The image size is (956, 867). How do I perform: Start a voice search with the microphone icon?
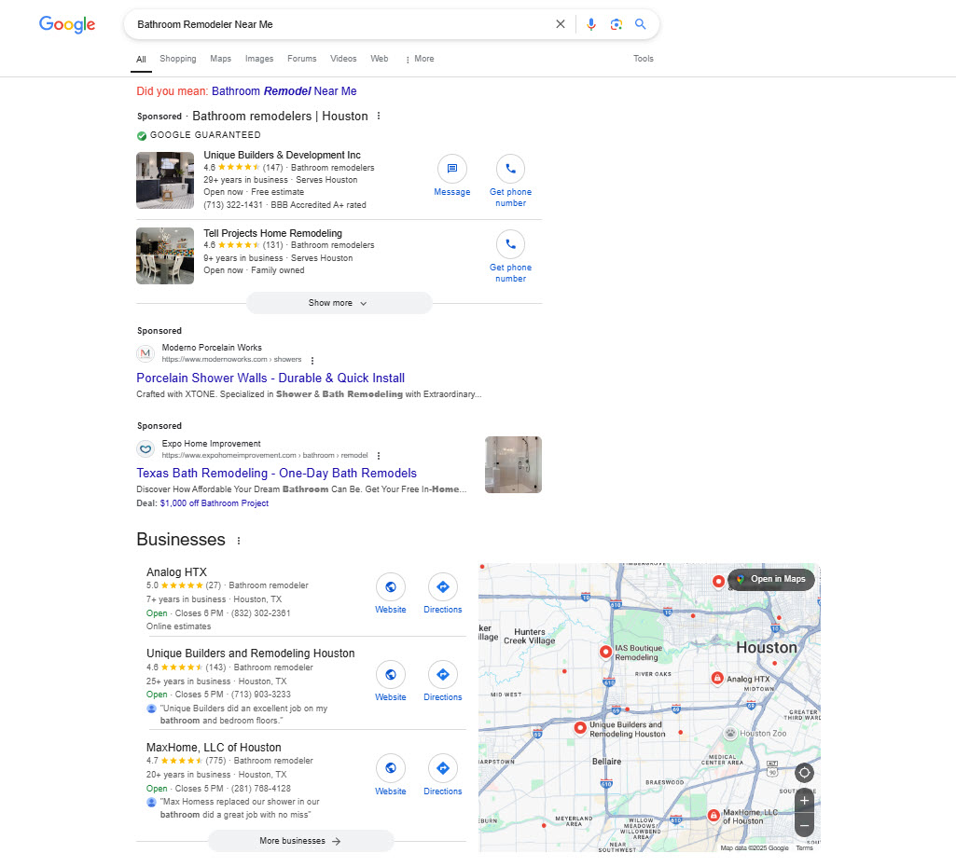(x=591, y=23)
